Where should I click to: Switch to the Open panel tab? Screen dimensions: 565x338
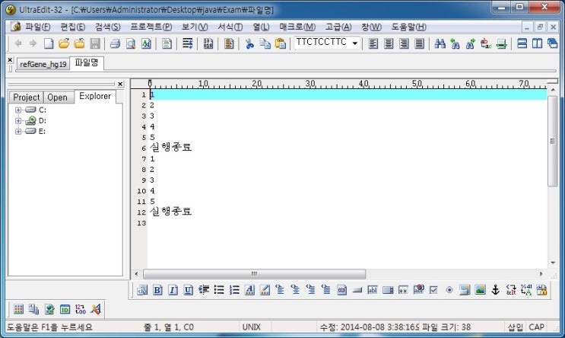(x=57, y=97)
